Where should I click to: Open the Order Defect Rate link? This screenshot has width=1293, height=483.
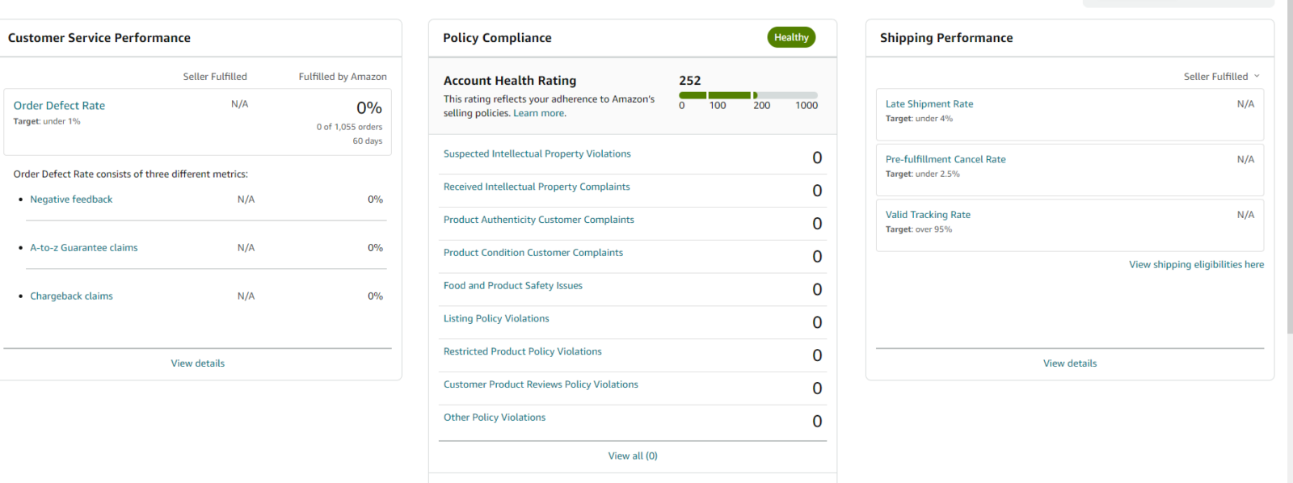(x=59, y=106)
